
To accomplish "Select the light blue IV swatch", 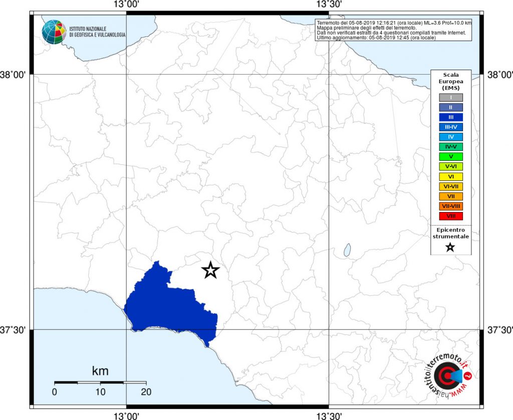I will click(x=451, y=137).
